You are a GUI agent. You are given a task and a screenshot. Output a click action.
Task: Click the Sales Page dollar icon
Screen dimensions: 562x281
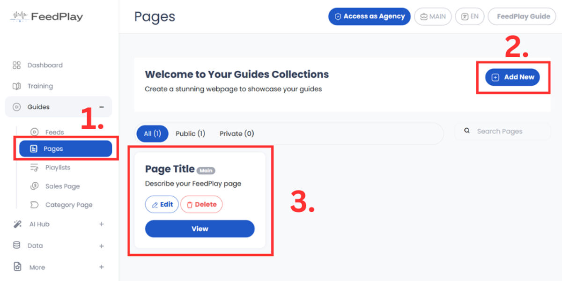pyautogui.click(x=34, y=186)
